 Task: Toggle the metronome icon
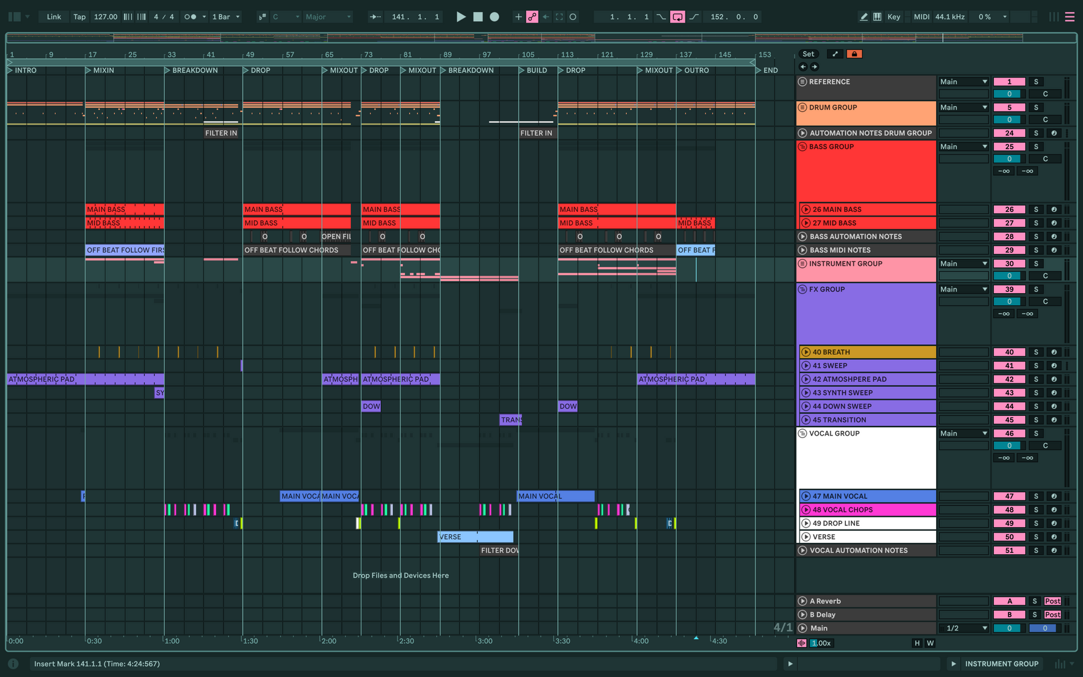[x=190, y=17]
